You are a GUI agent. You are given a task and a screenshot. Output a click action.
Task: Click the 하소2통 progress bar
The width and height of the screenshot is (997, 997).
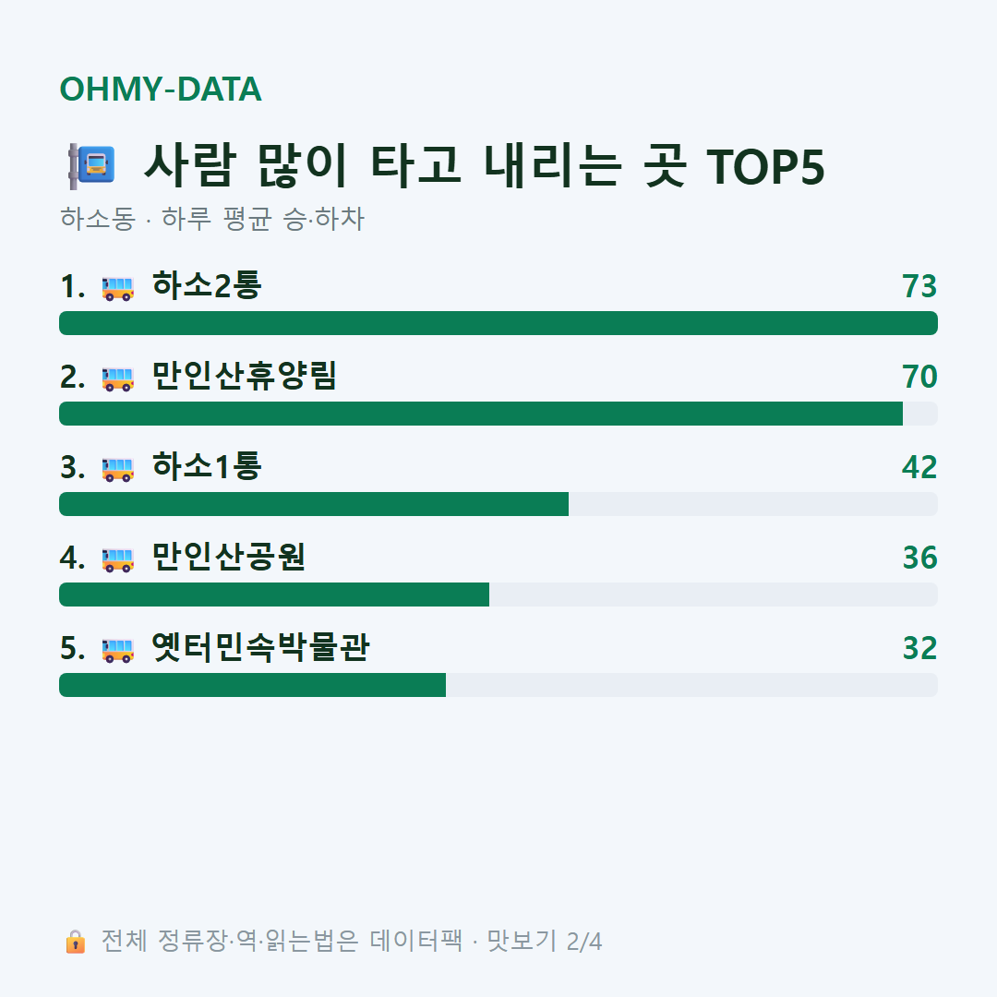[x=498, y=323]
